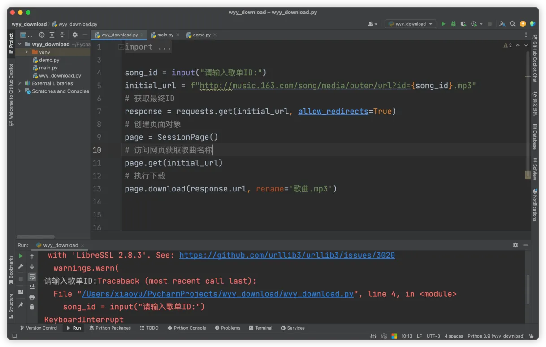The image size is (546, 347).
Task: Click the UTF-8 encoding in status bar
Action: pyautogui.click(x=433, y=336)
